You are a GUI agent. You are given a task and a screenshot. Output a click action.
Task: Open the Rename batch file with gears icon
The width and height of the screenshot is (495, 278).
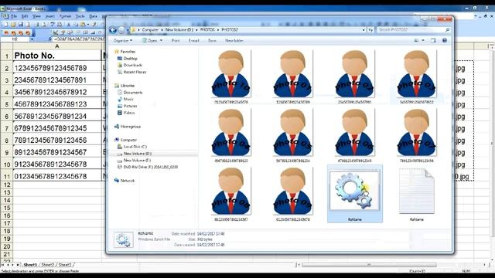355,194
